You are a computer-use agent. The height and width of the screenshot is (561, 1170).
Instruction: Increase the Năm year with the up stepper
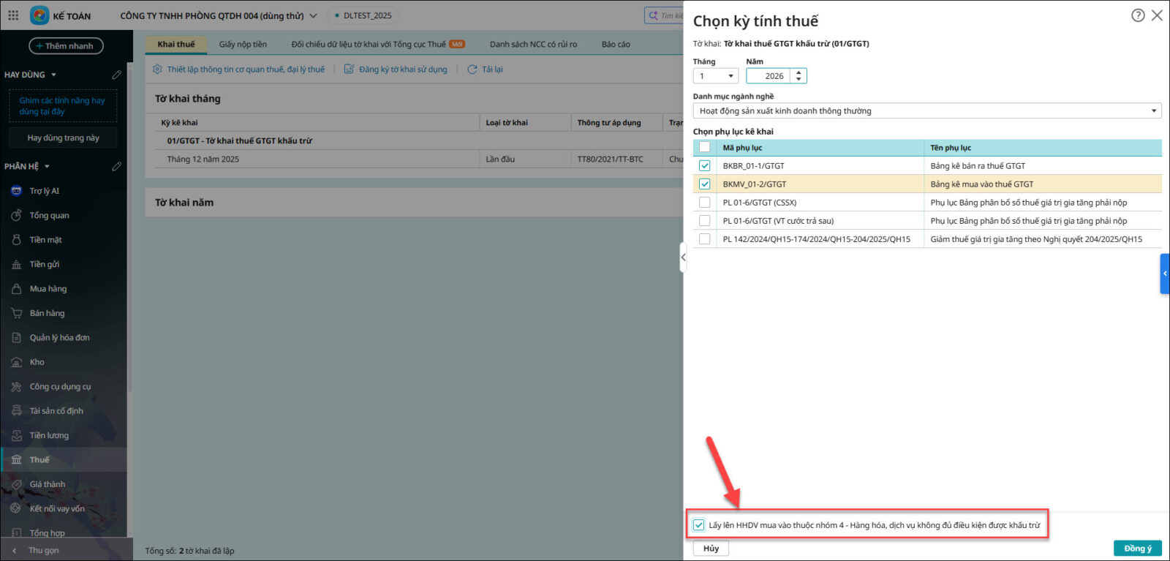pyautogui.click(x=799, y=72)
